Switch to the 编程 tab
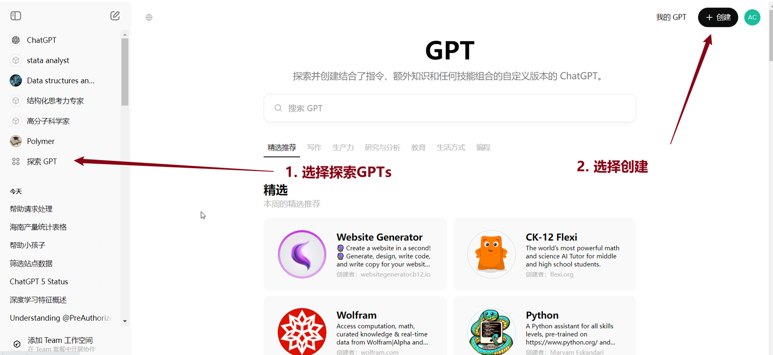Viewport: 773px width, 355px height. (x=483, y=147)
